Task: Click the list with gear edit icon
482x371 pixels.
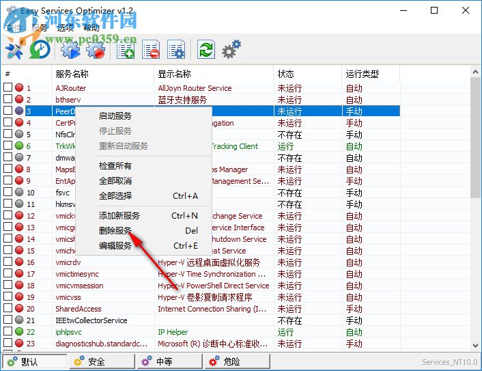Action: 176,49
